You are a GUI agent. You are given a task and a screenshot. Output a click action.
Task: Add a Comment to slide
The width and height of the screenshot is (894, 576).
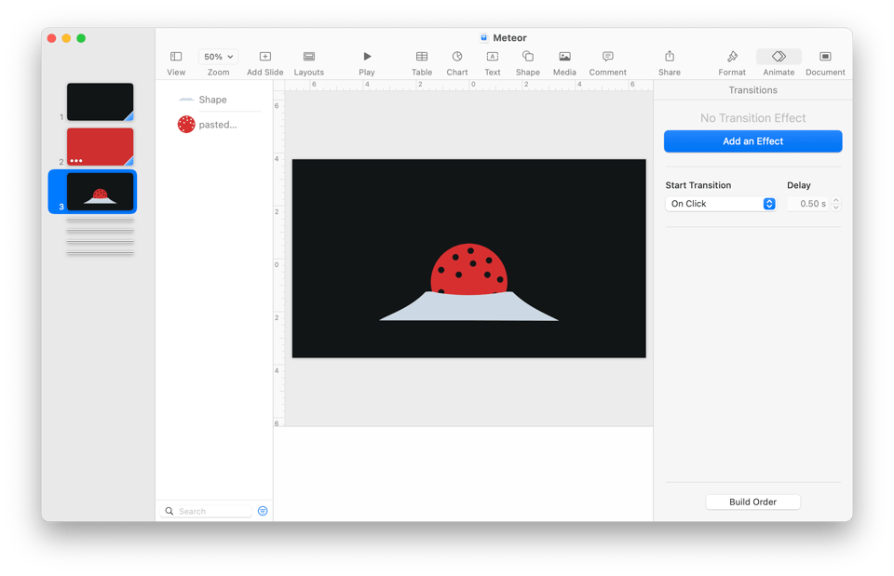coord(607,58)
